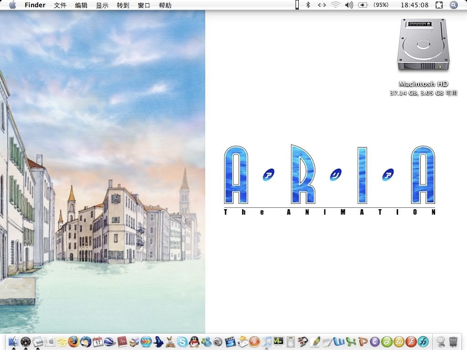Click the @ URL spring icon in dock

(441, 342)
